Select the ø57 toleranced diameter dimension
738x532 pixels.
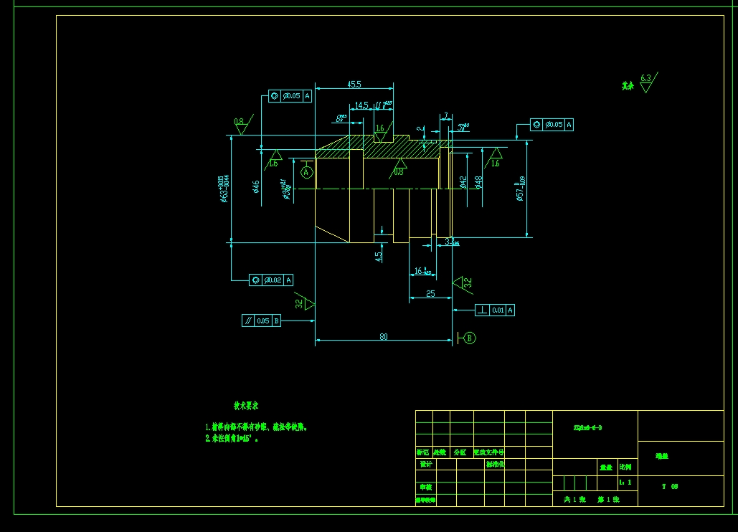[x=519, y=189]
